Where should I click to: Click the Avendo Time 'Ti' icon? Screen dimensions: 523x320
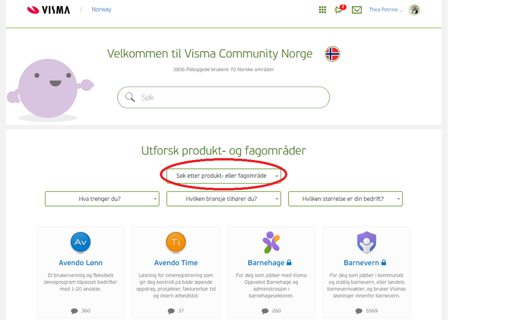tap(176, 242)
